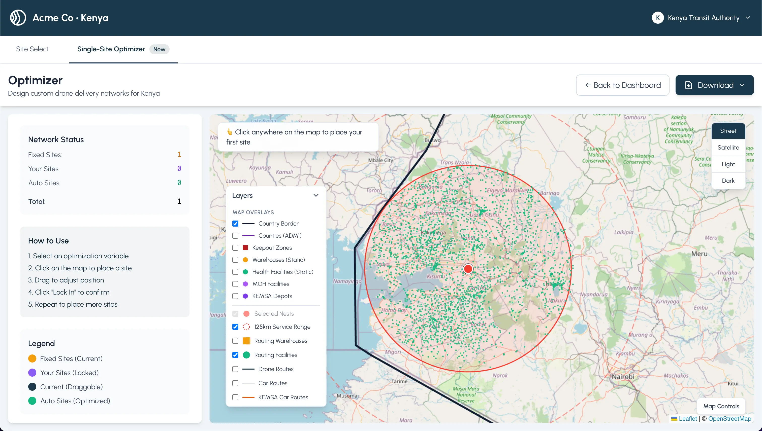Image resolution: width=762 pixels, height=431 pixels.
Task: Check the Drone Routes layer checkbox
Action: [235, 369]
